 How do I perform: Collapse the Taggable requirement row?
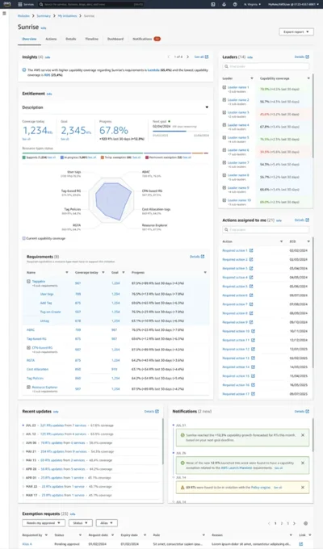coord(29,282)
